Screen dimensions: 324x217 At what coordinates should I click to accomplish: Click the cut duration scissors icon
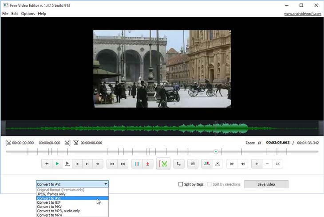pos(76,143)
